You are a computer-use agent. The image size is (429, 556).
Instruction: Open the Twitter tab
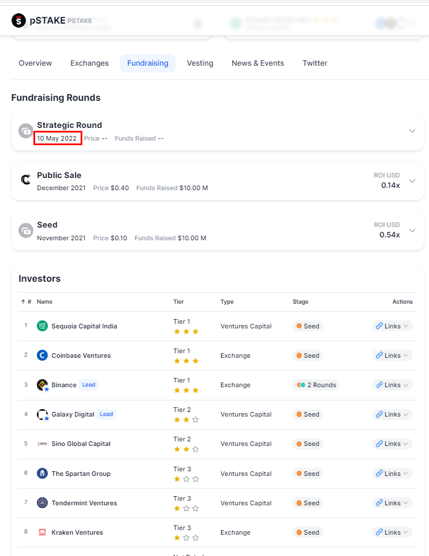pyautogui.click(x=315, y=63)
